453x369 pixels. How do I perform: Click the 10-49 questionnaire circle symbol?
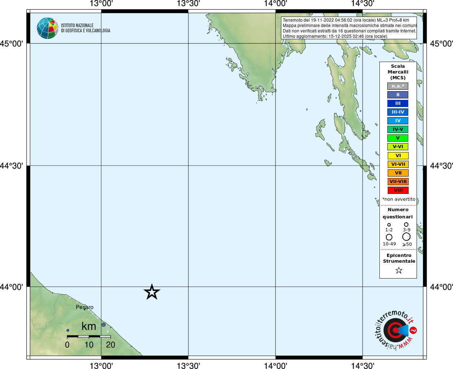389,237
